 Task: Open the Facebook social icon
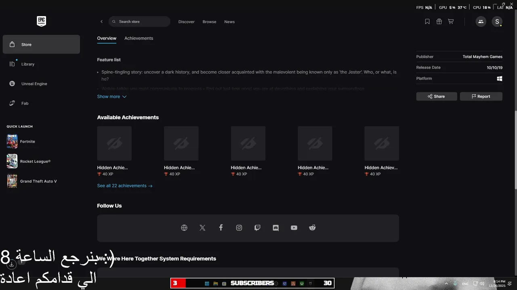point(221,228)
